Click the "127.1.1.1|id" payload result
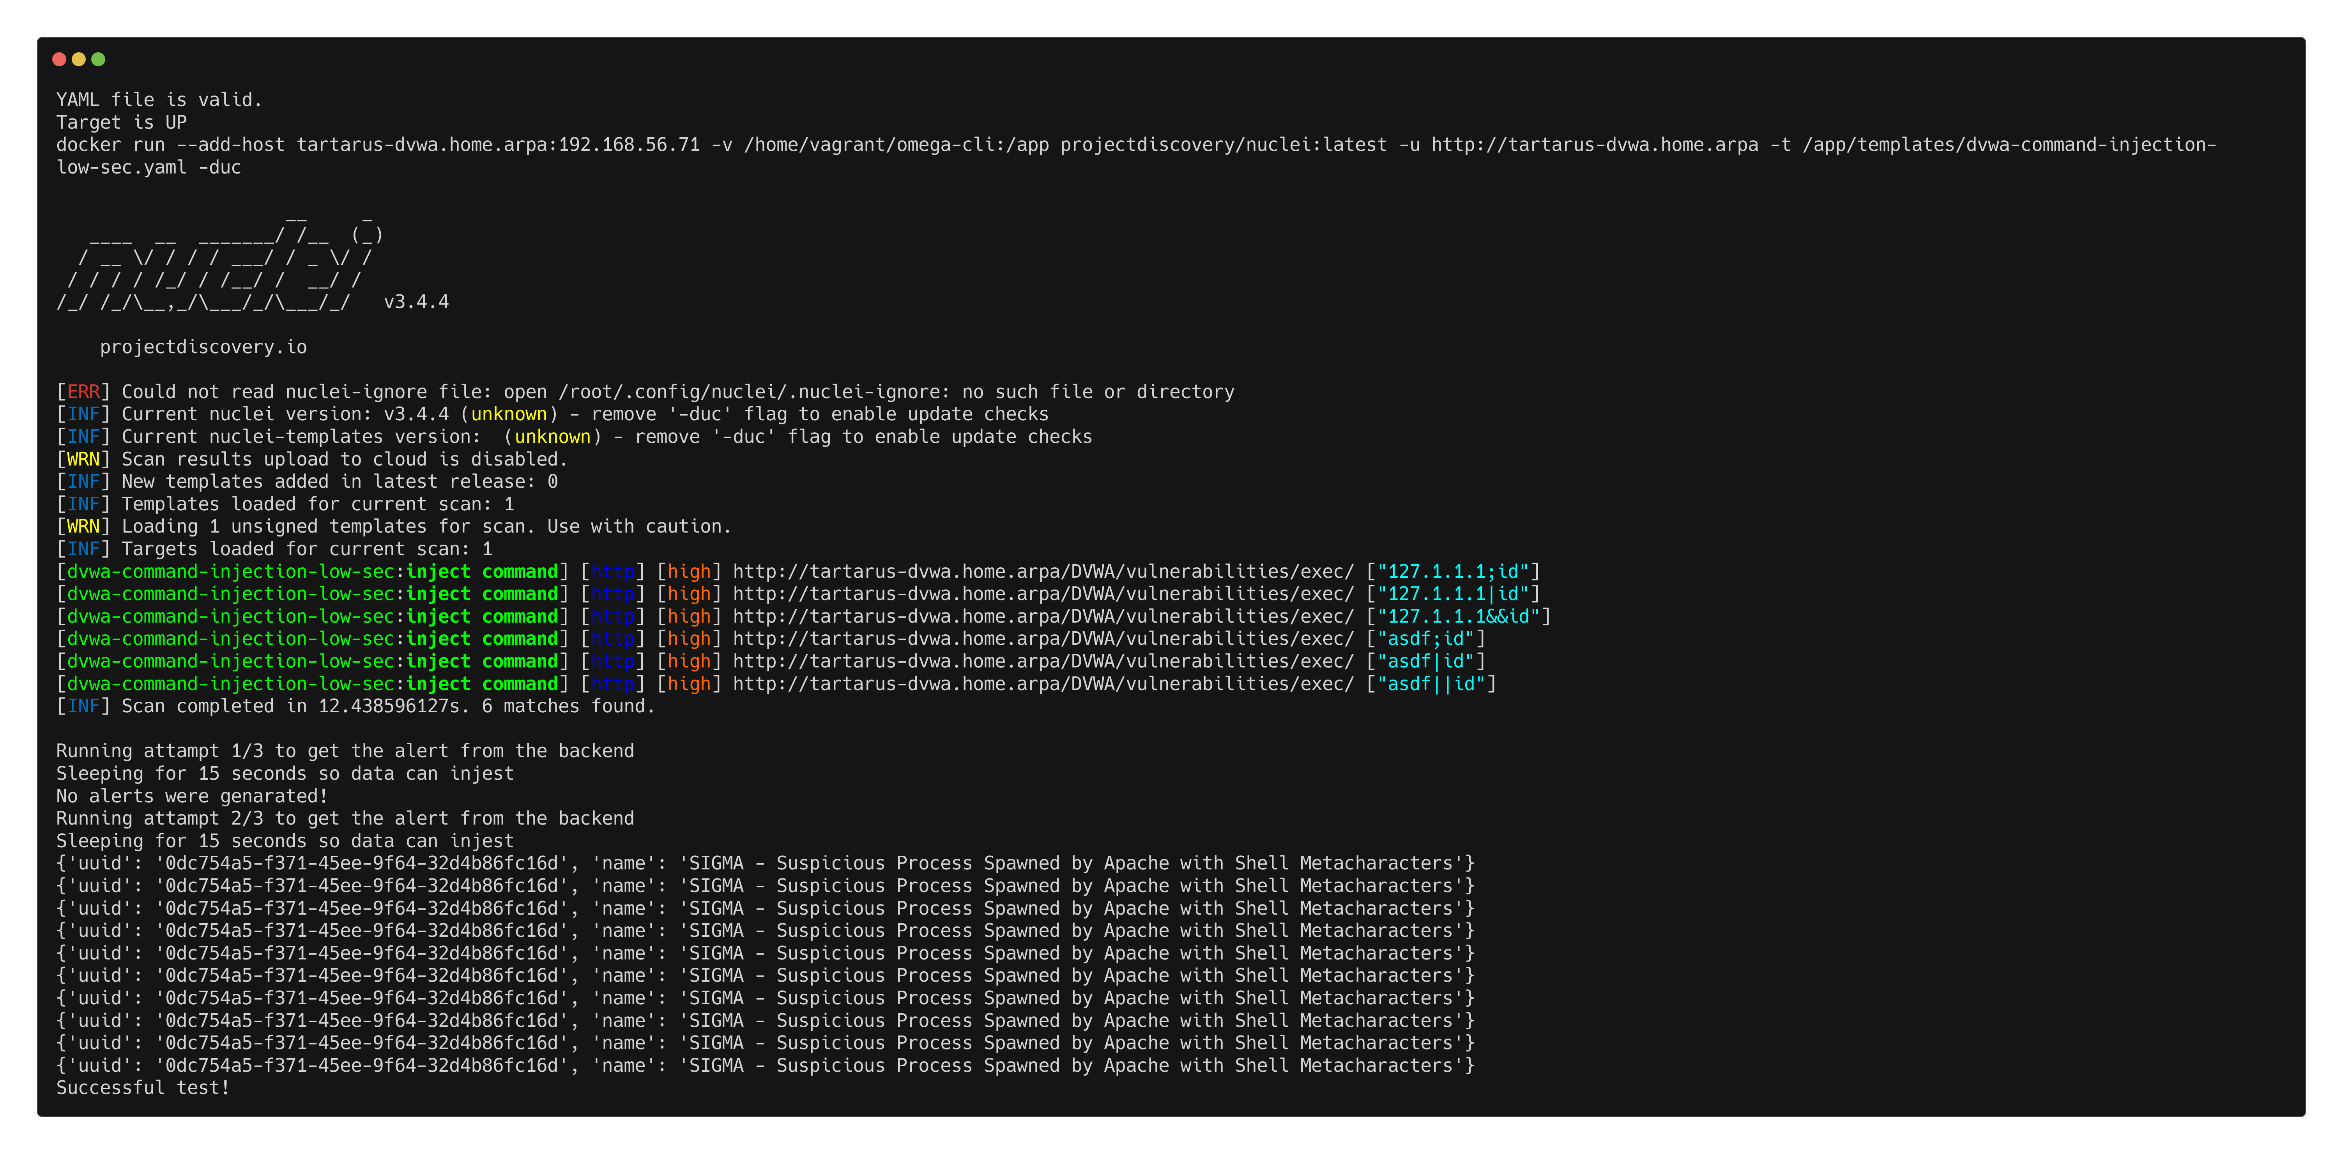2343x1154 pixels. click(1453, 594)
